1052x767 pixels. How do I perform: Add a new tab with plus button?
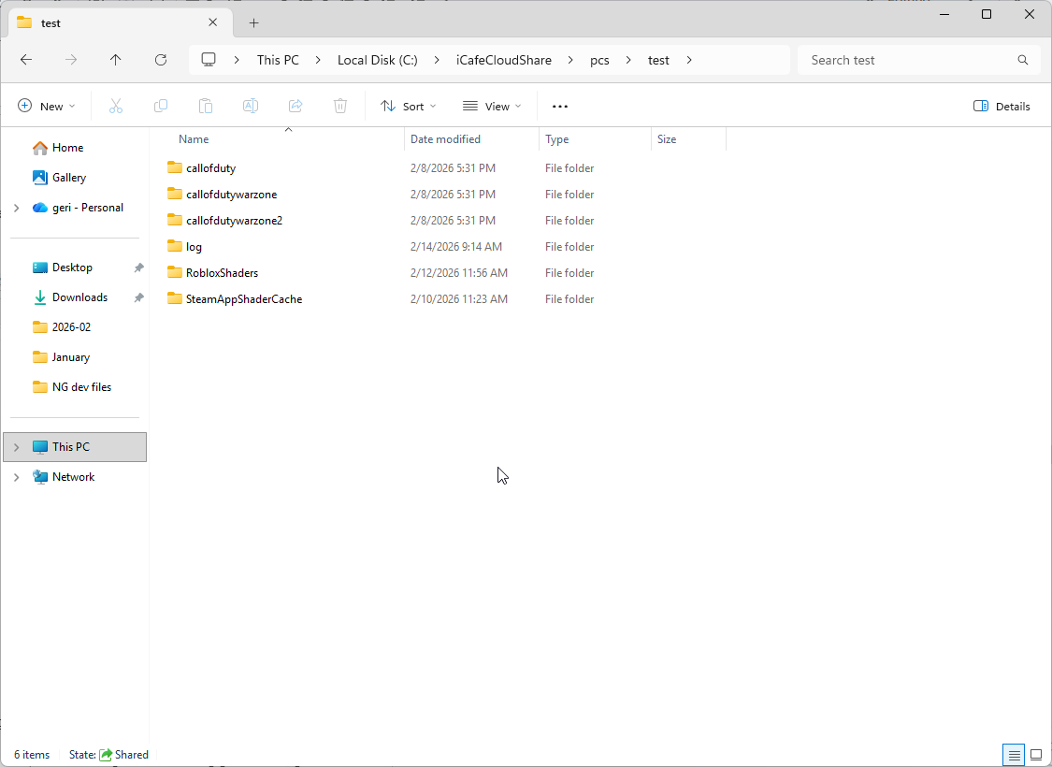(x=253, y=23)
